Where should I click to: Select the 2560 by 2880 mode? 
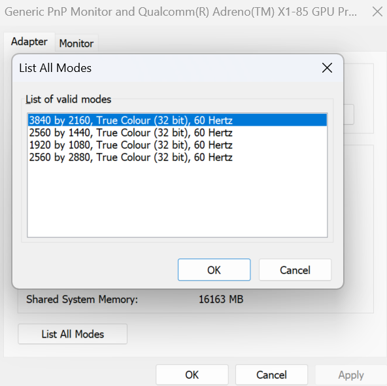point(177,157)
